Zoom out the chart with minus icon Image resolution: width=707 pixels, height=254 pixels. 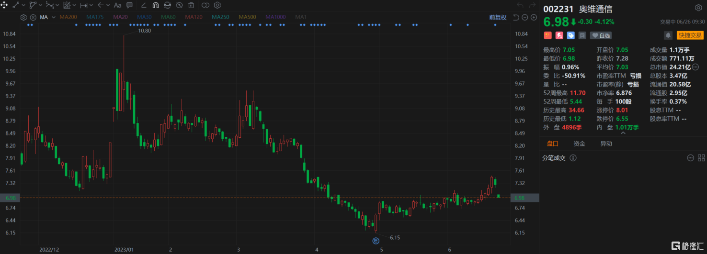(525, 18)
